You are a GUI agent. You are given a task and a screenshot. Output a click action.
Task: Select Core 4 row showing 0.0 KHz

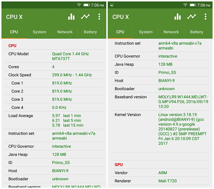click(54, 107)
